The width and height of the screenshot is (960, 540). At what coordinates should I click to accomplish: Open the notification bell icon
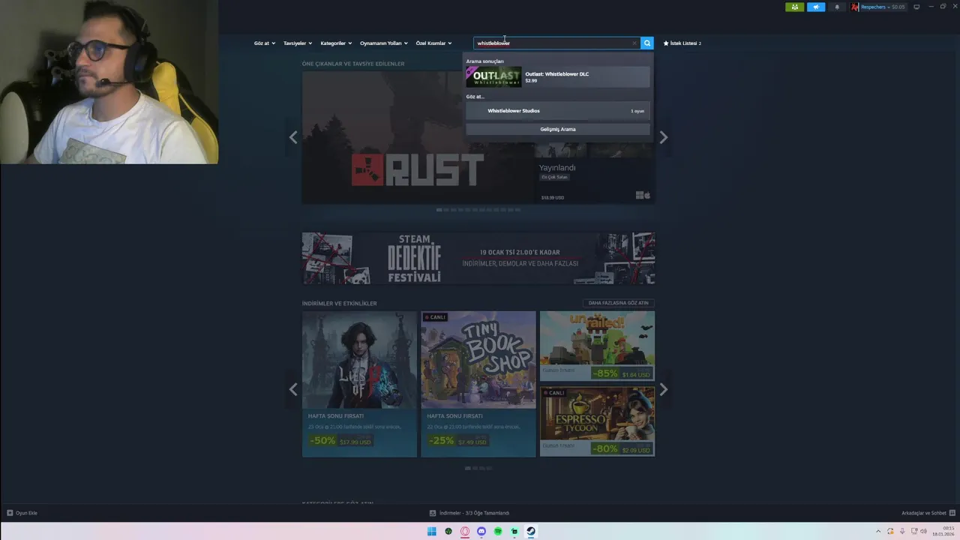(837, 7)
